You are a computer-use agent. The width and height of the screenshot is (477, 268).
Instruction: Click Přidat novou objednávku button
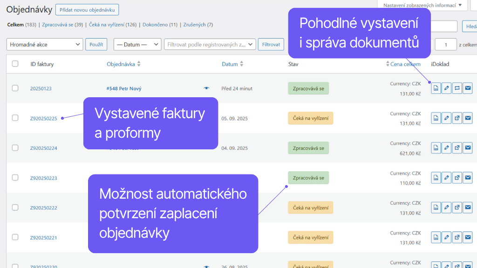click(x=87, y=9)
